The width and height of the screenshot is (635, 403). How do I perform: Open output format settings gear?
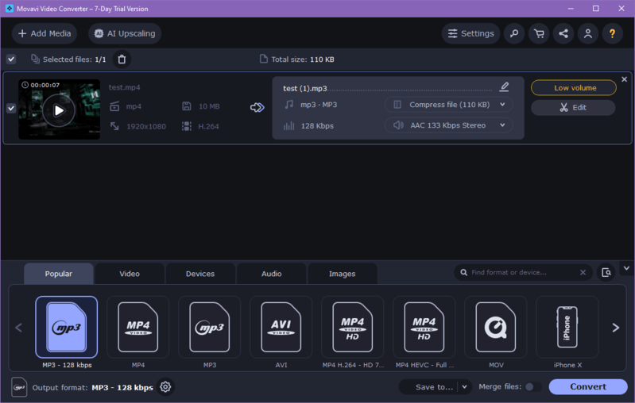pyautogui.click(x=165, y=387)
